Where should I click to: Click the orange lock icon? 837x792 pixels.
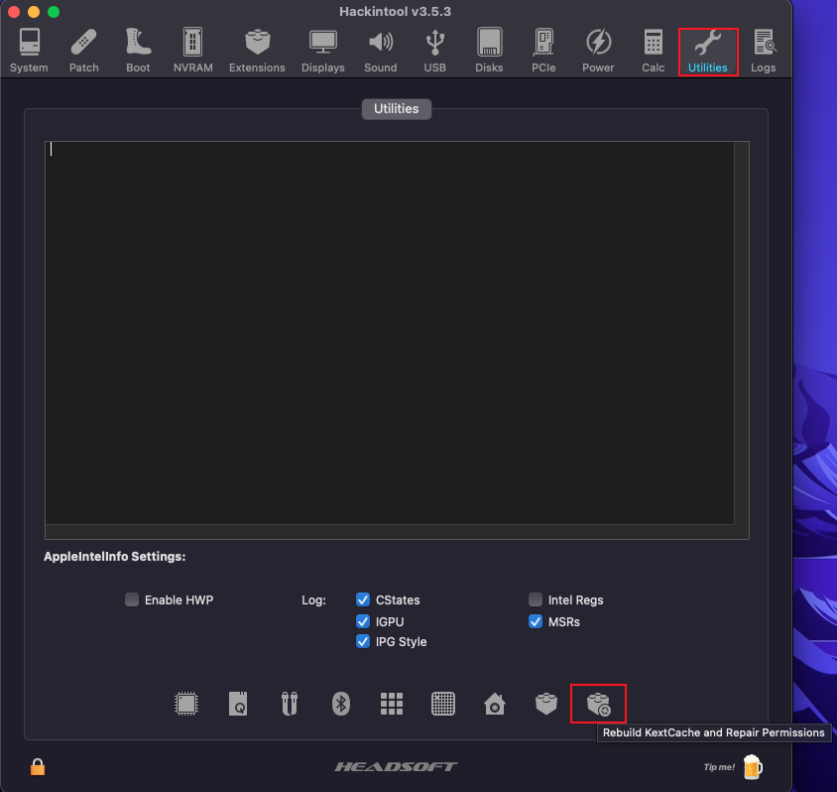click(x=38, y=766)
